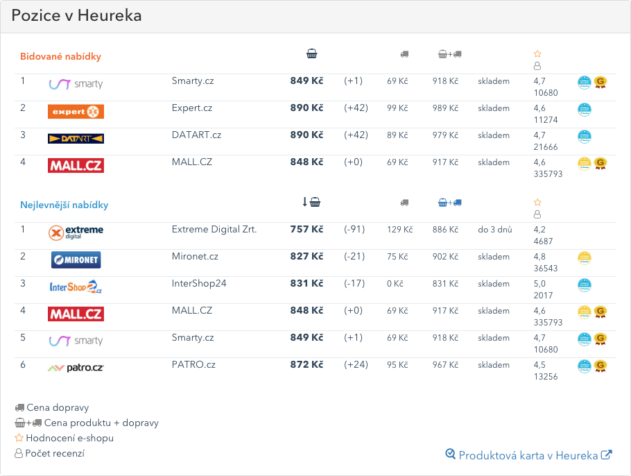
Task: Click blue verified badge in Expert.cz row
Action: [585, 110]
